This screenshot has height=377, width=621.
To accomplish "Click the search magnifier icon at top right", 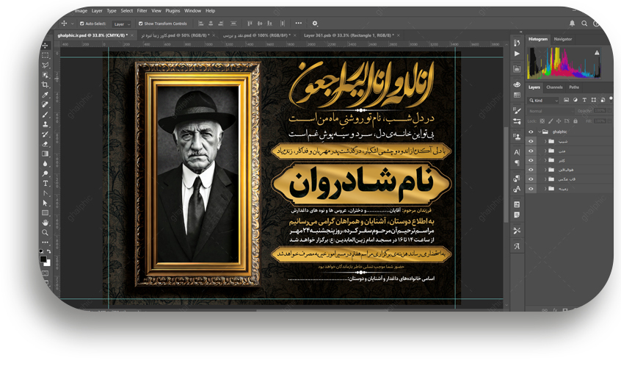I will click(x=584, y=24).
